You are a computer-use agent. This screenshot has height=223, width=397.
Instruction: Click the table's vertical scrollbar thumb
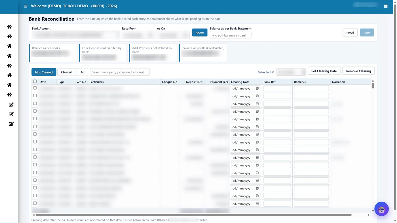coord(373,85)
